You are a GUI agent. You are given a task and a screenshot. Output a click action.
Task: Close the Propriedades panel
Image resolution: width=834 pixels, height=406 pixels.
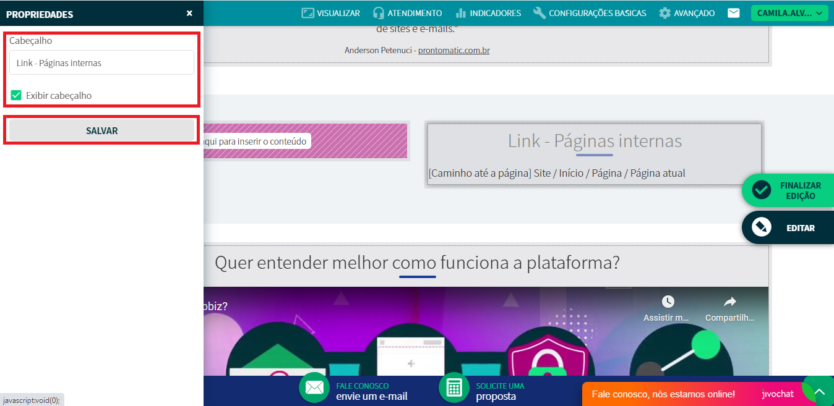189,14
